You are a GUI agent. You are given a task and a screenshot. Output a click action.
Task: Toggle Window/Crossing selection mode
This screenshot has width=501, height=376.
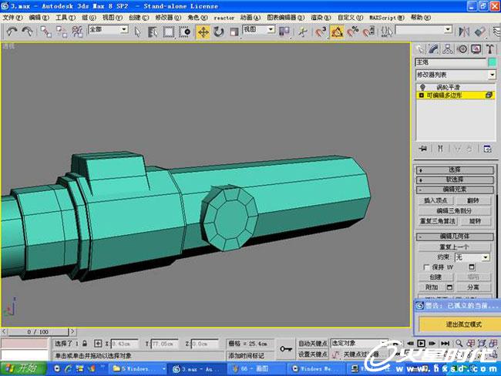click(x=185, y=32)
